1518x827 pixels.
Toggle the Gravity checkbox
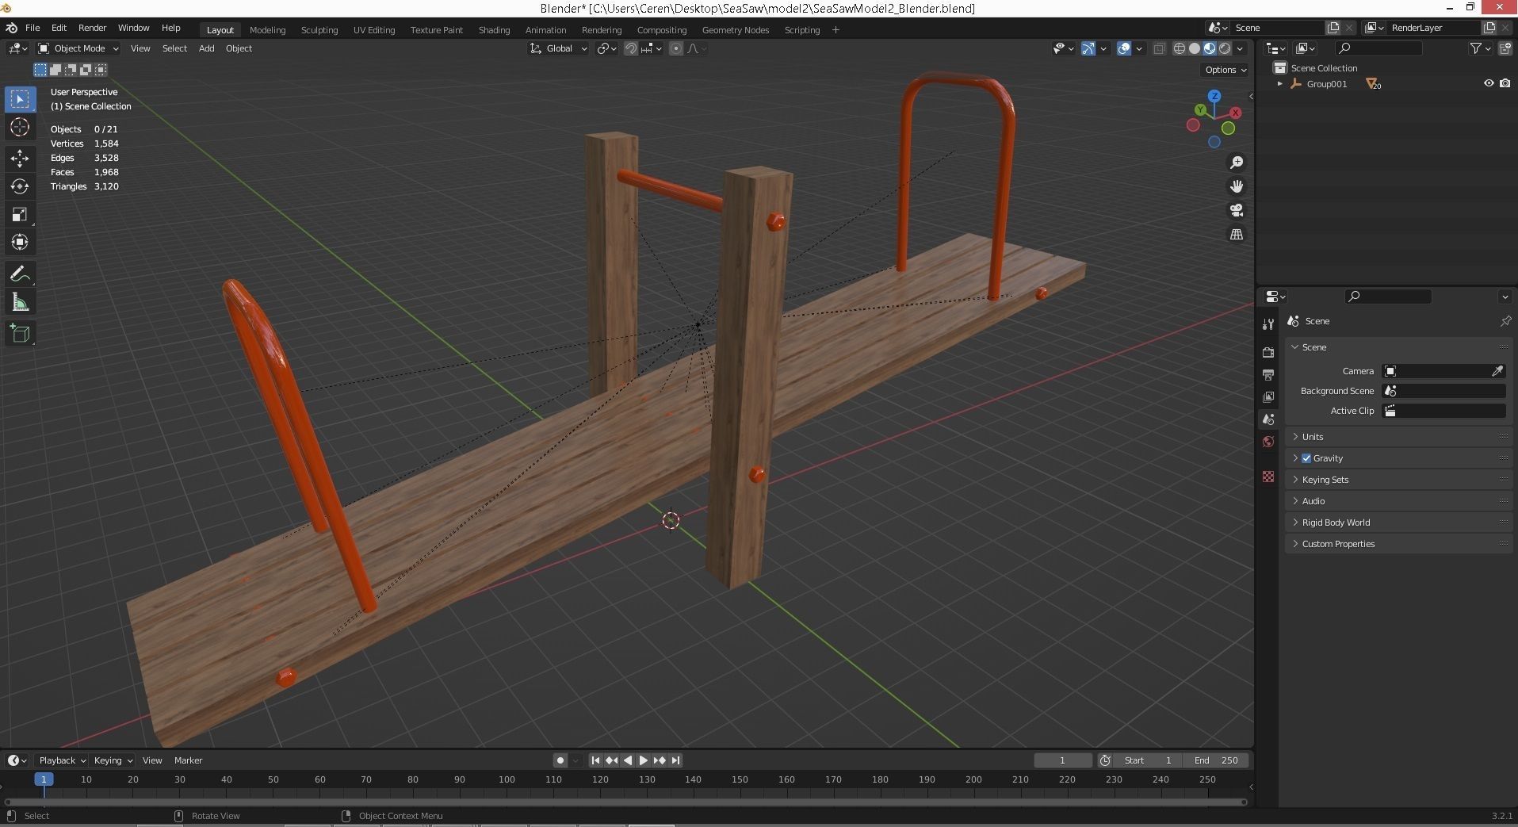click(x=1306, y=458)
